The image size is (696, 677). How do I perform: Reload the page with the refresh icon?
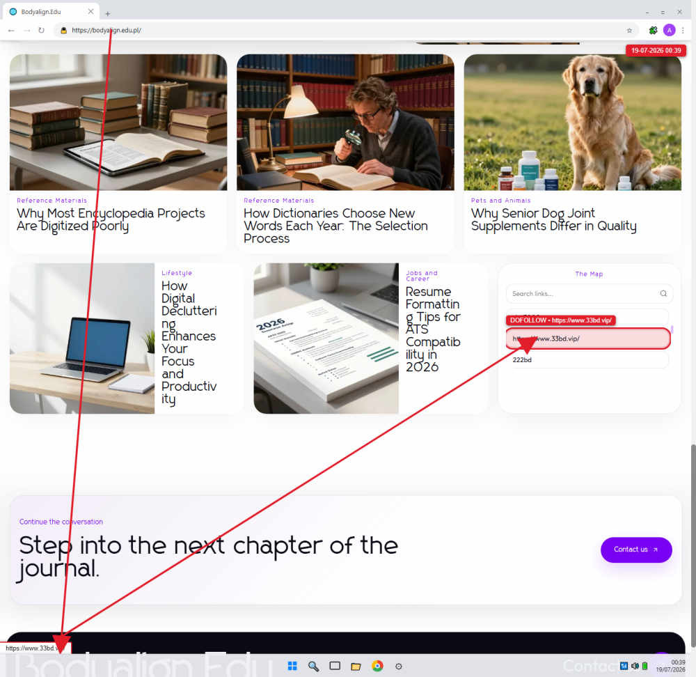click(41, 30)
